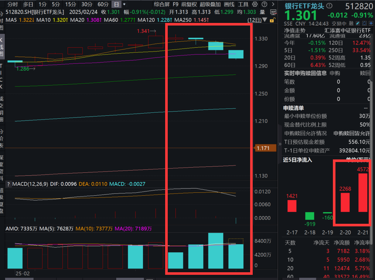Screen dimensions: 375x280
Task: Click the 2-20 inflow bar 2268
Action: point(345,202)
